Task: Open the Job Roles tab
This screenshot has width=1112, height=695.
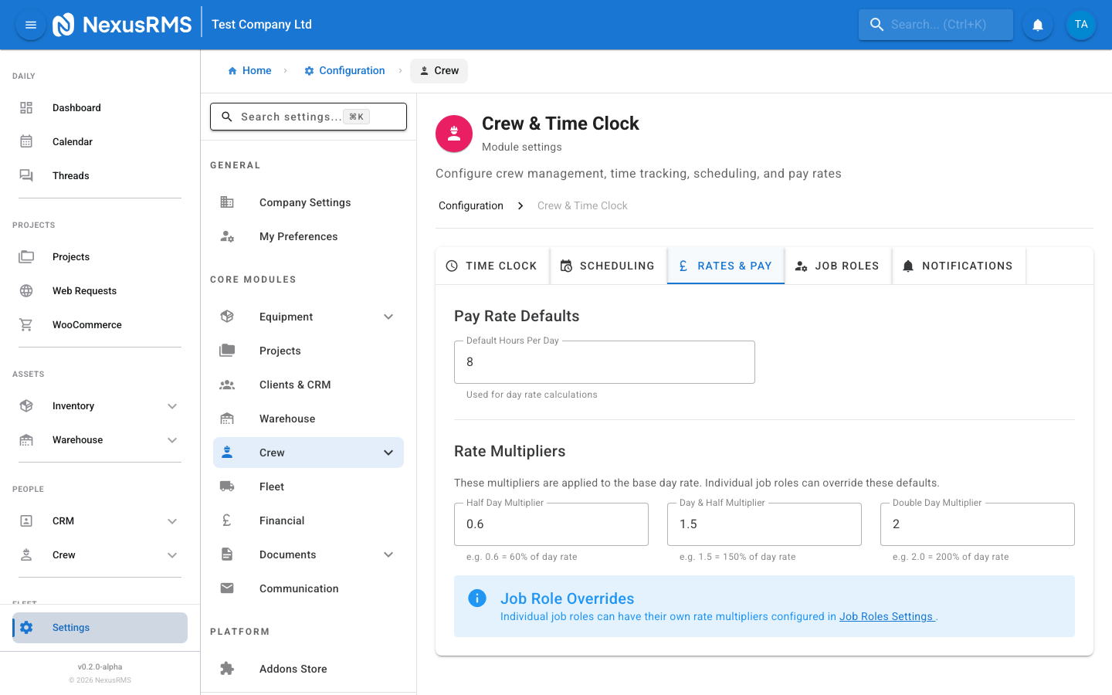Action: pos(837,265)
